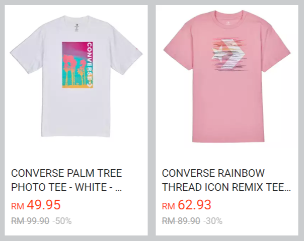This screenshot has width=304, height=241.
Task: Click the Converse neck label logo on pink tee
Action: point(228,23)
